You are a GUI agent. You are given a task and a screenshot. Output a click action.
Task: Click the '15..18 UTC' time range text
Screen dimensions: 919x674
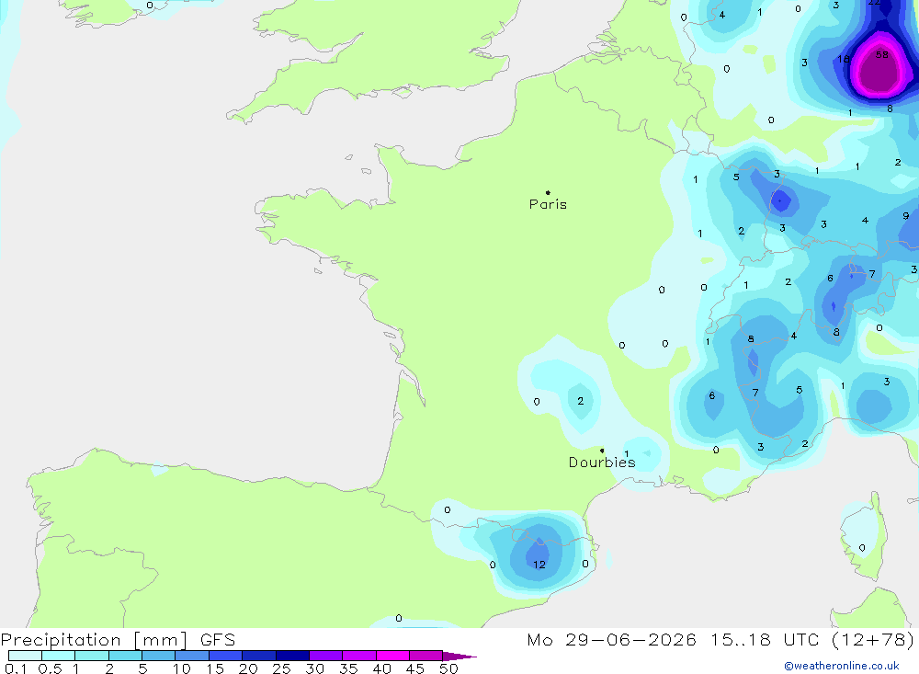[x=765, y=640]
